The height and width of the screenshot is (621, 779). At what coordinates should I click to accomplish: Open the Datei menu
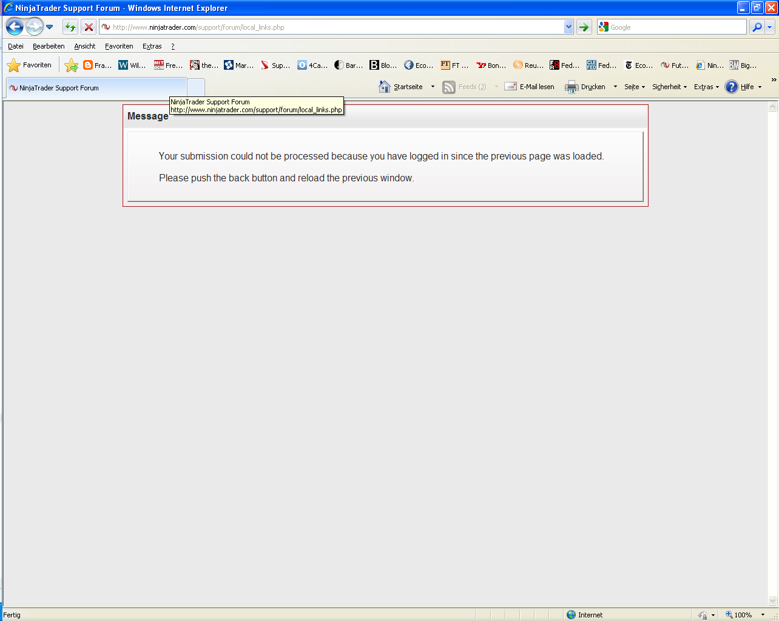[x=16, y=46]
